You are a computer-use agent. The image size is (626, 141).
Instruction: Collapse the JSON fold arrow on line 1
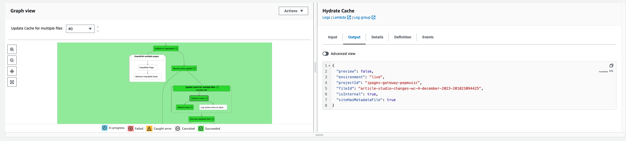point(329,66)
